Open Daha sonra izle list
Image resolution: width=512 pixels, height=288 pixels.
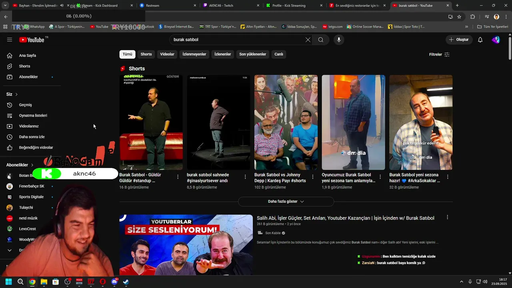point(32,137)
